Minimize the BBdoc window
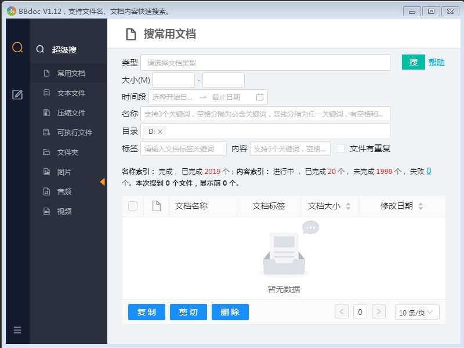 click(x=412, y=12)
